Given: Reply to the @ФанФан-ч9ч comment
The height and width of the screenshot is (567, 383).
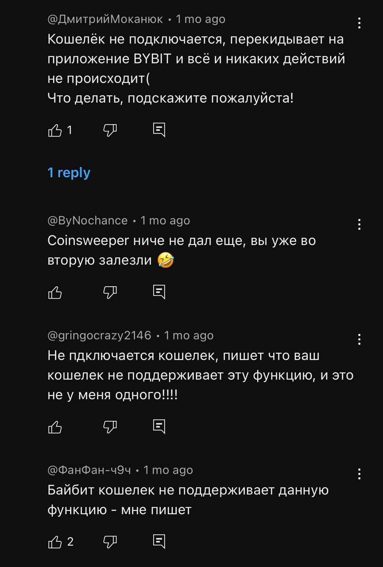Looking at the screenshot, I should (159, 541).
